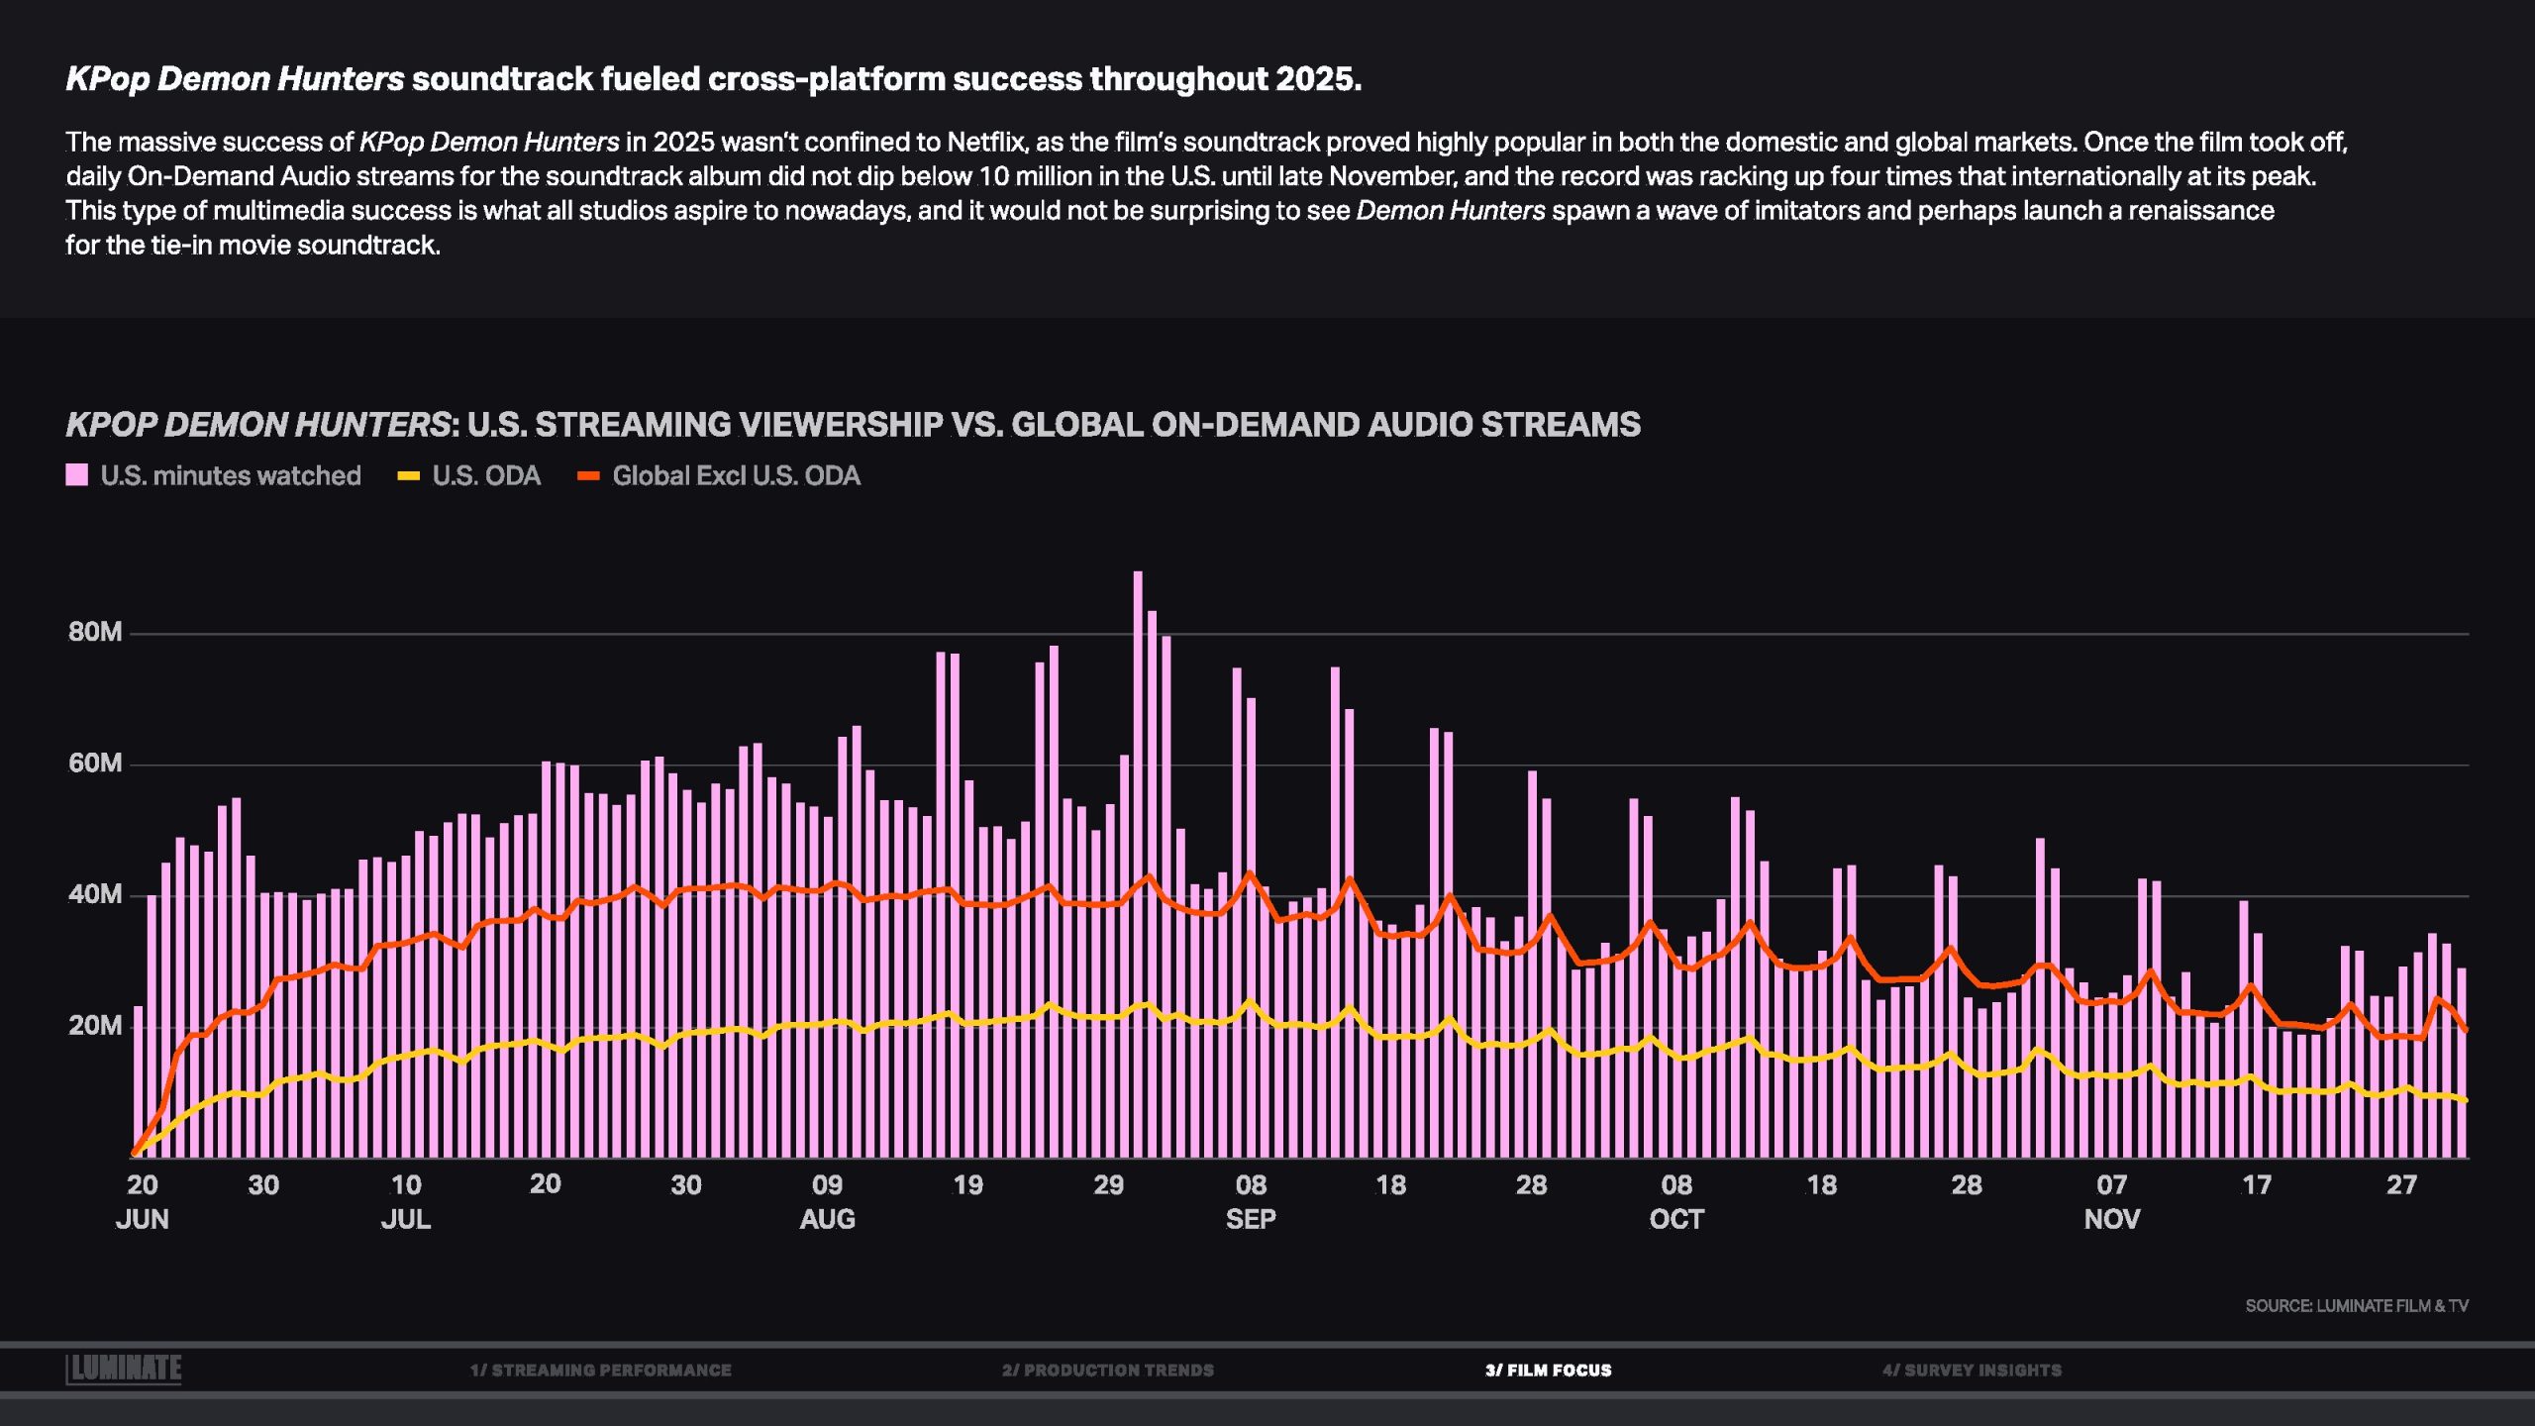Toggle the Global Excl U.S. ODA label
Viewport: 2535px width, 1426px height.
click(x=736, y=476)
